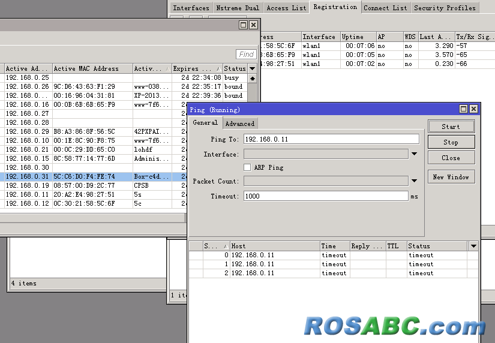Open a New Window for ping
This screenshot has width=495, height=343.
[451, 177]
